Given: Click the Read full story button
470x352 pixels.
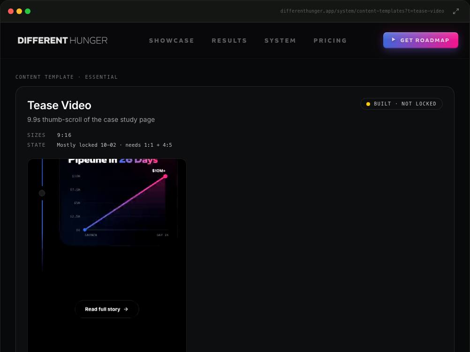Looking at the screenshot, I should pyautogui.click(x=106, y=309).
